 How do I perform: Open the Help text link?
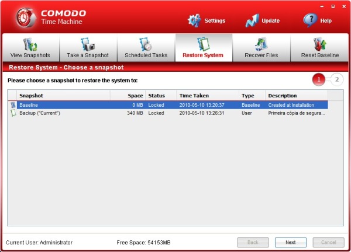click(x=326, y=21)
